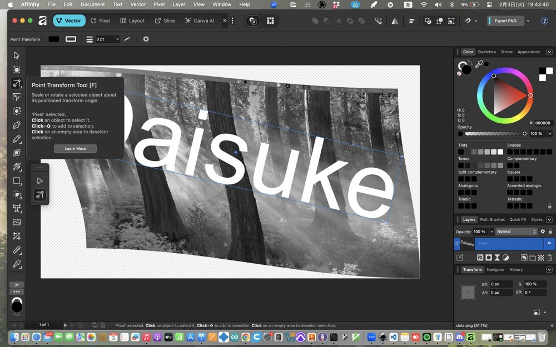Open snapping options dropdown arrow

coord(476,21)
